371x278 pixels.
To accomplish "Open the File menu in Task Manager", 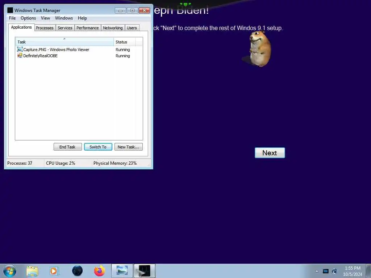I will point(12,18).
